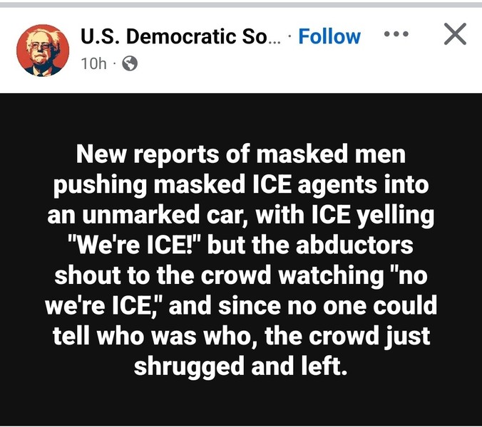Open the three-dot post options menu
The width and height of the screenshot is (482, 427).
[x=396, y=33]
